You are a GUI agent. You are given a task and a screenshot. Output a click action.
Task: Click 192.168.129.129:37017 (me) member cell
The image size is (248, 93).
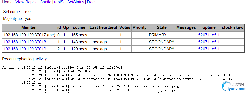pyautogui.click(x=29, y=35)
